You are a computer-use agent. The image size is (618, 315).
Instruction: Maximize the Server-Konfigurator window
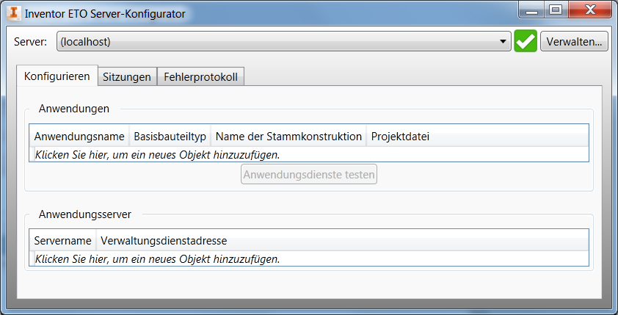point(556,10)
